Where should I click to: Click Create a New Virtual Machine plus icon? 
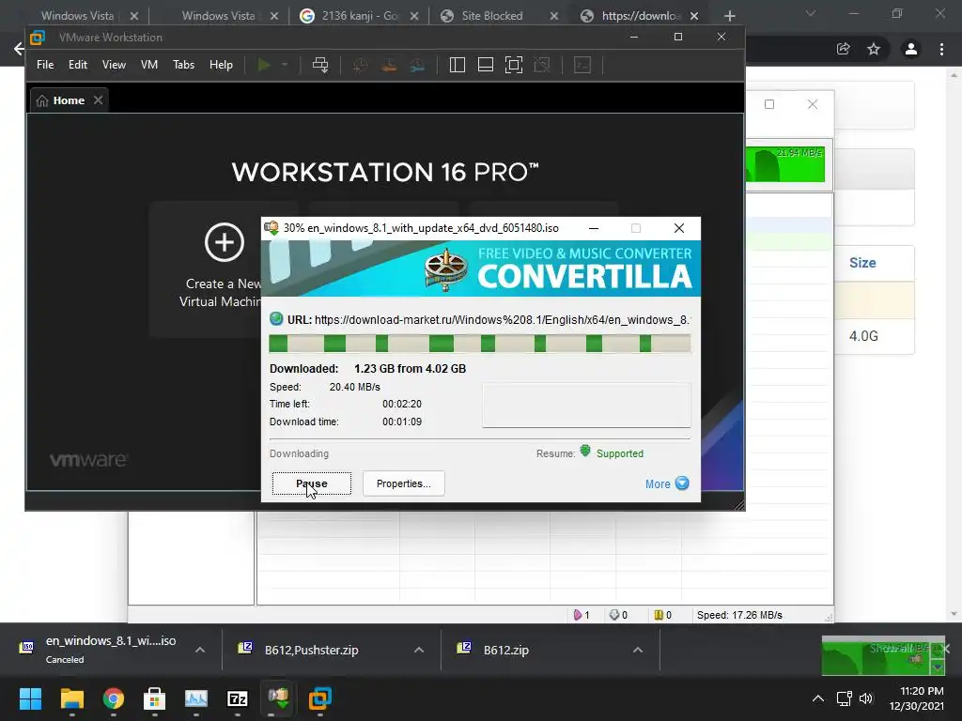[x=224, y=243]
